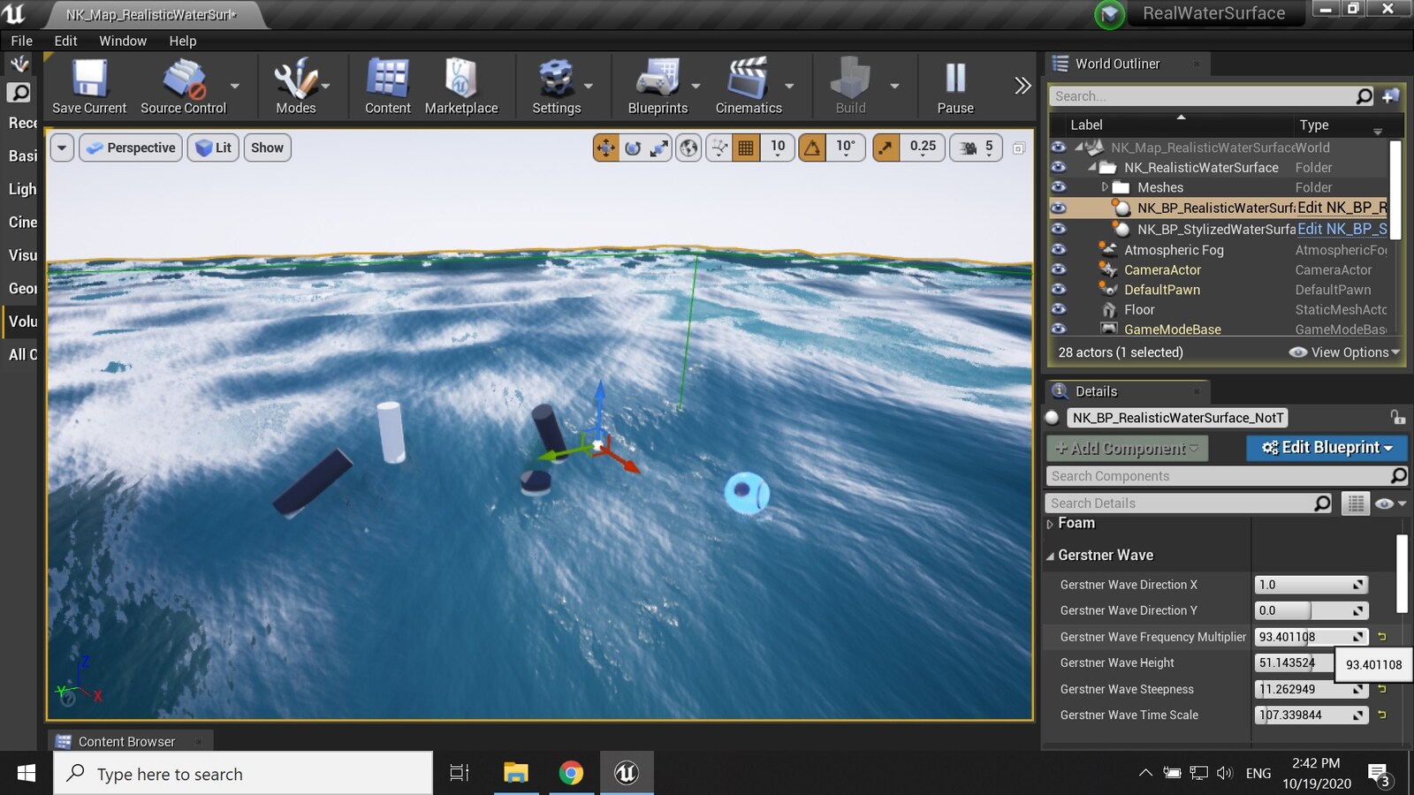Screen dimensions: 1414x795
Task: Toggle the Lit viewport mode
Action: [x=212, y=148]
